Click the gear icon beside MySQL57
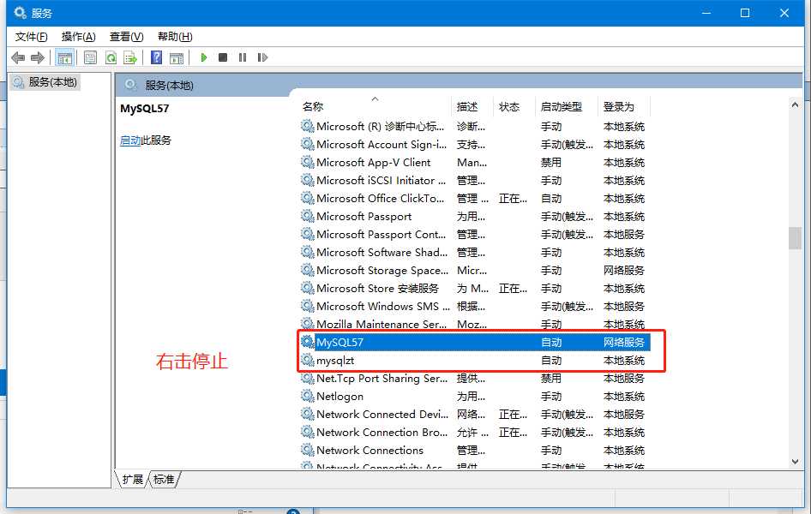 click(307, 342)
